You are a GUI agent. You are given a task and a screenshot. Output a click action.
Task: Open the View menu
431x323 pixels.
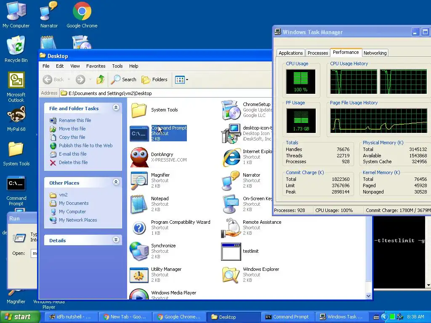click(x=75, y=66)
